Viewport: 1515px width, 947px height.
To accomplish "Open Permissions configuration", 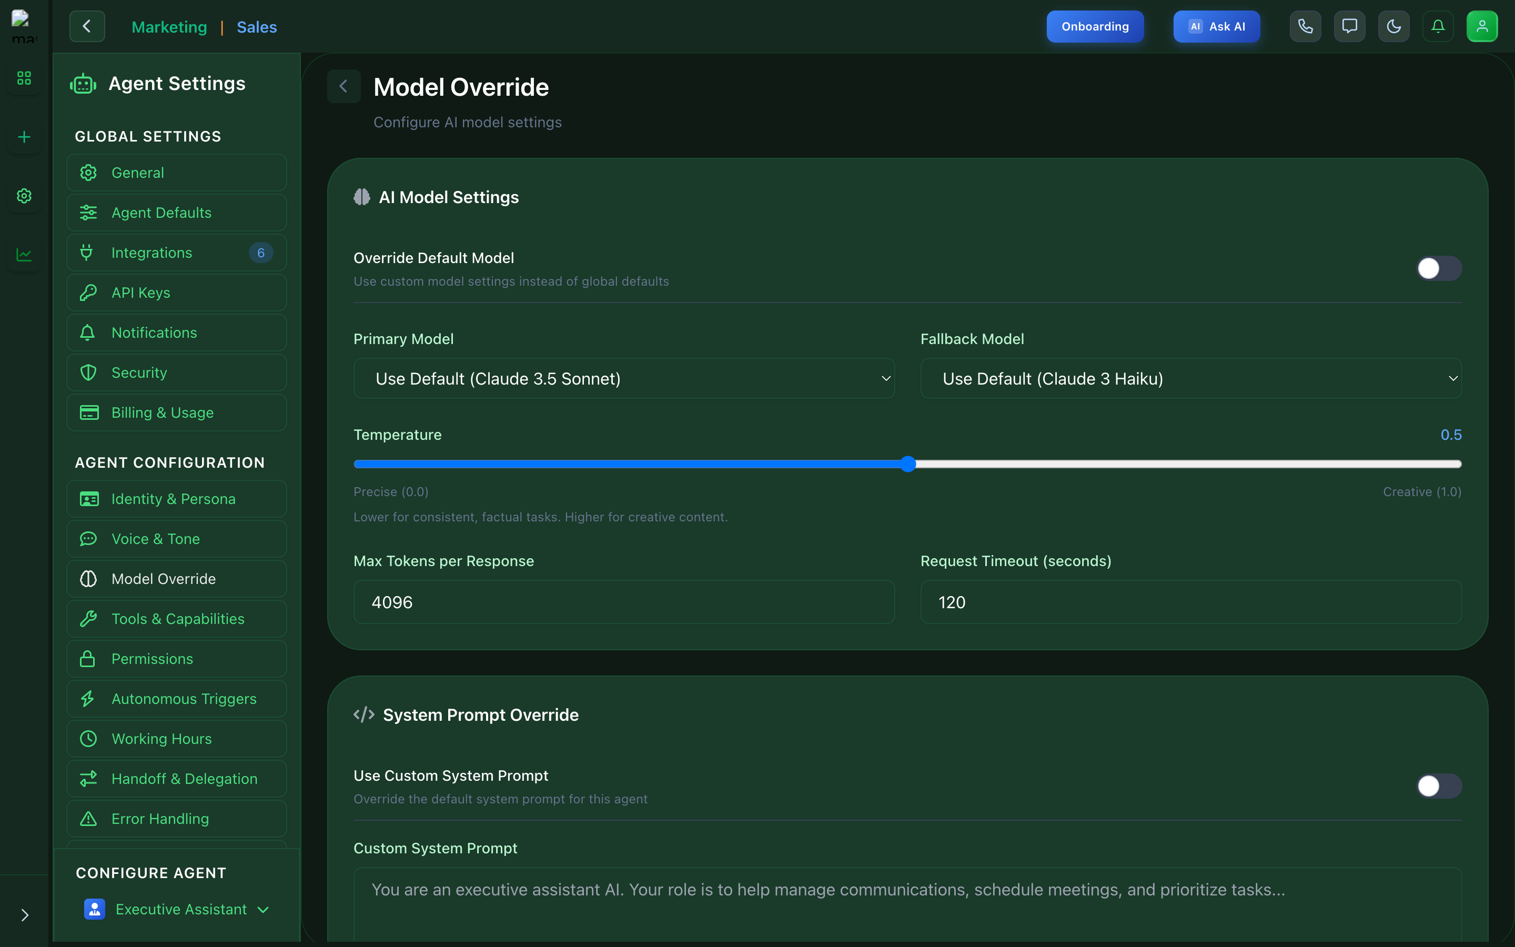I will pyautogui.click(x=177, y=659).
